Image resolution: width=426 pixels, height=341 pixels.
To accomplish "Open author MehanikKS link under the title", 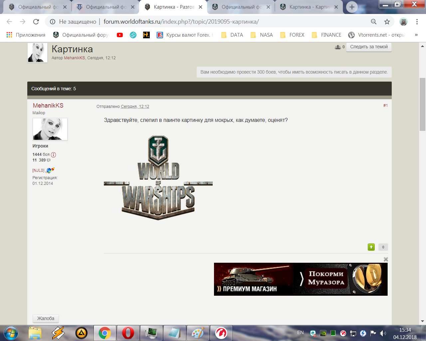I will [74, 58].
